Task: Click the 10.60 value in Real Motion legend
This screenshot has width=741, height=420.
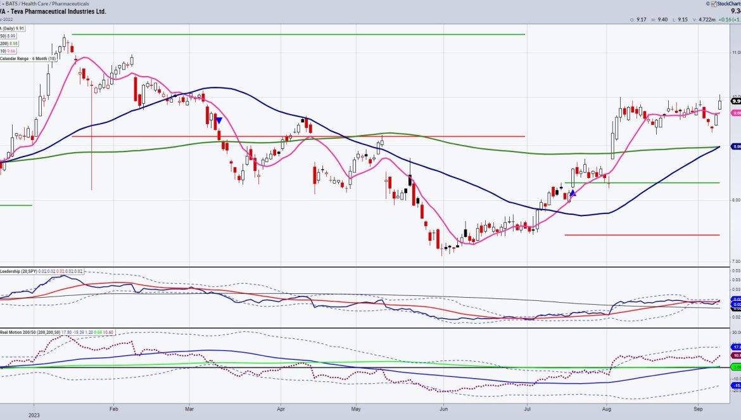Action: 108,333
